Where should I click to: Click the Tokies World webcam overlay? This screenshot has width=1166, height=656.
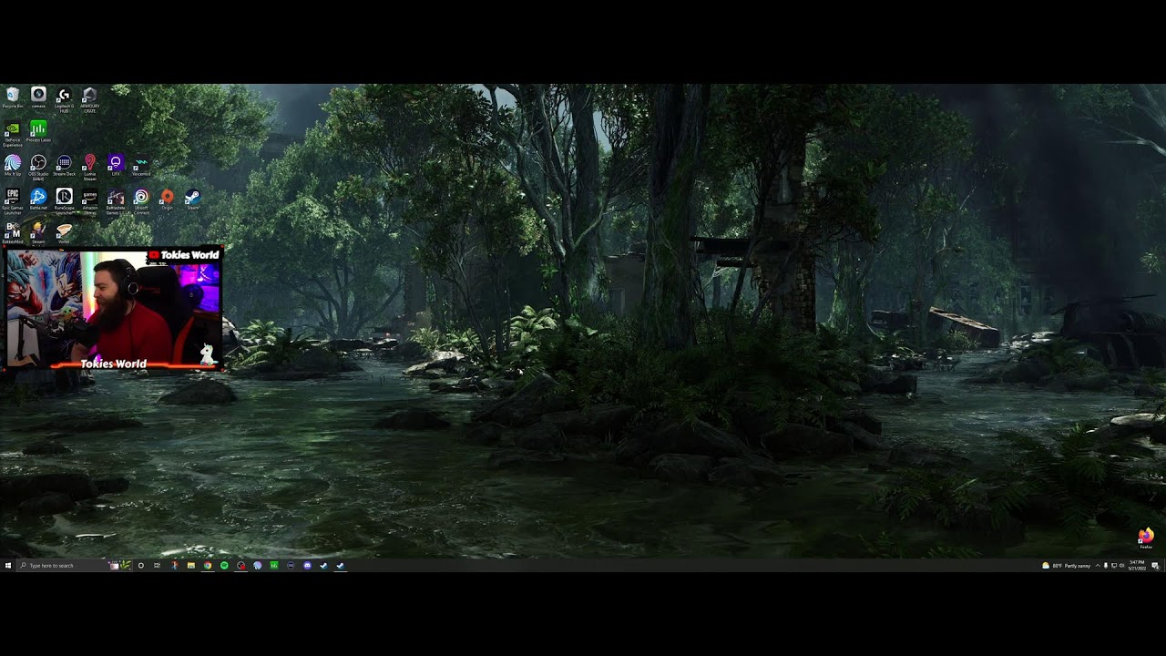click(x=113, y=308)
